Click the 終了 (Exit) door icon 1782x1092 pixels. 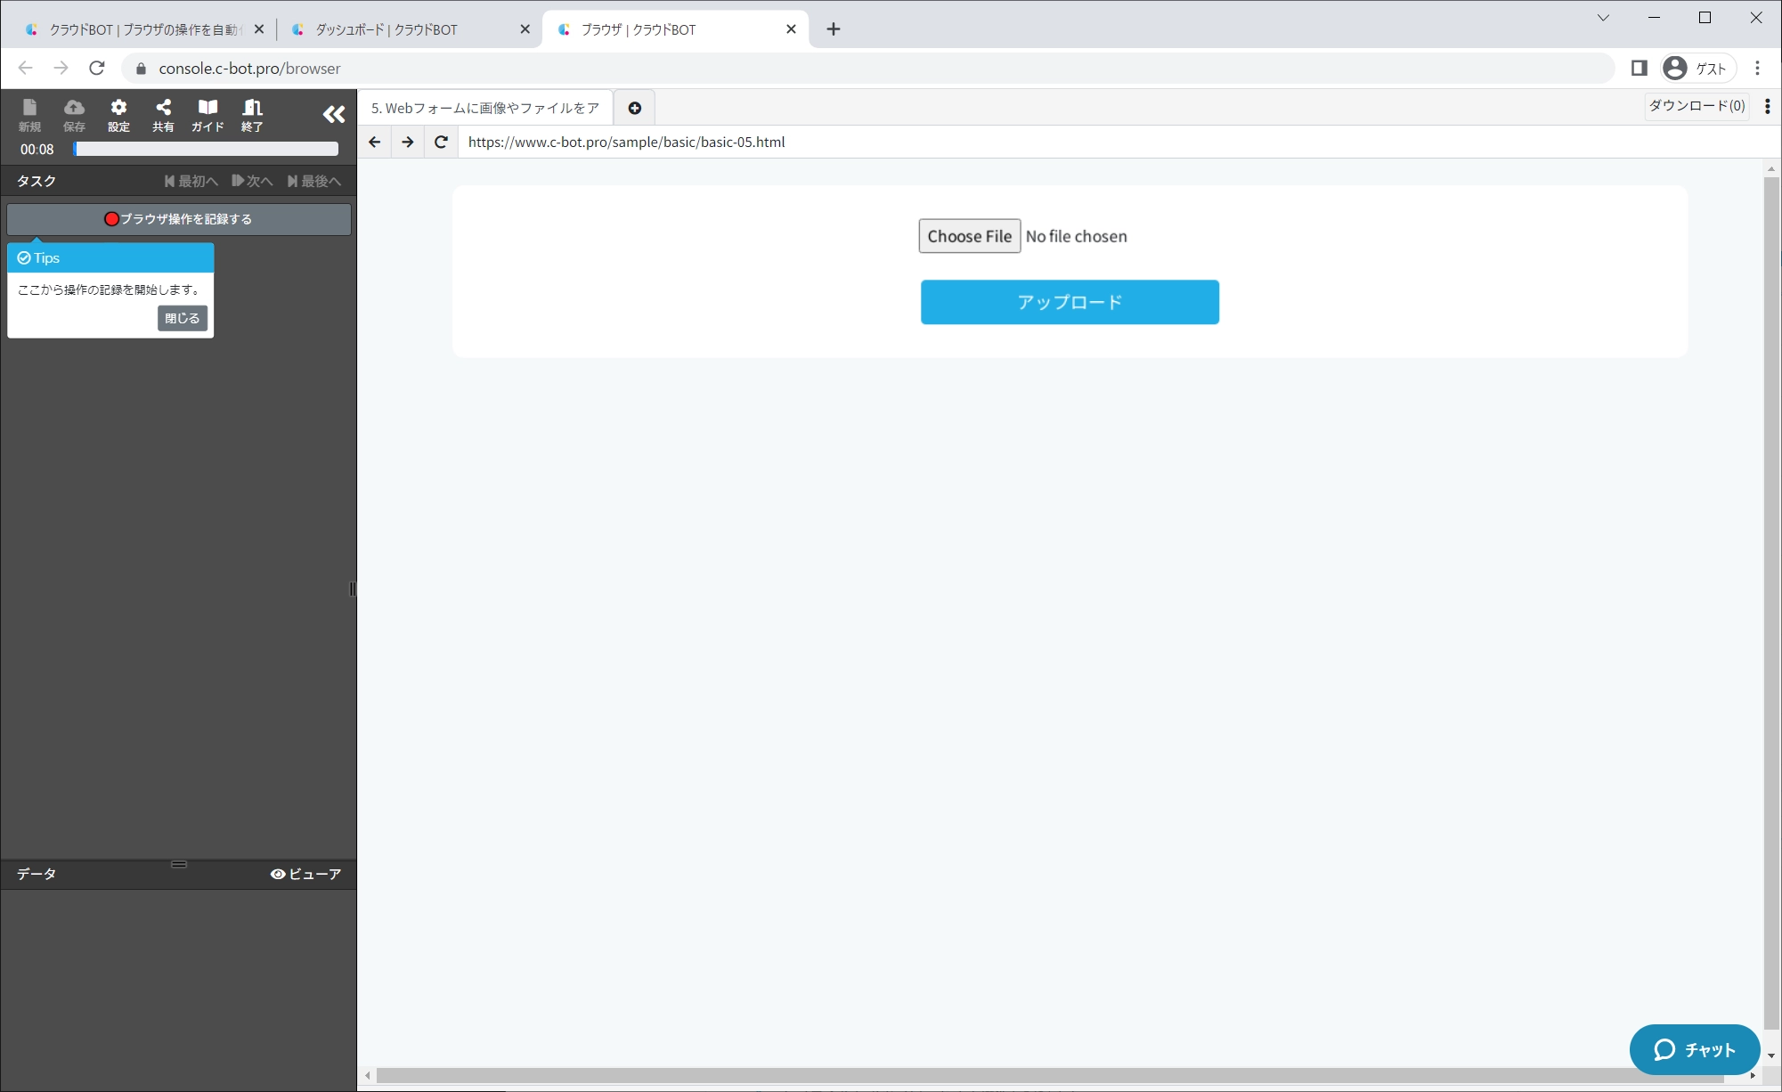point(252,115)
